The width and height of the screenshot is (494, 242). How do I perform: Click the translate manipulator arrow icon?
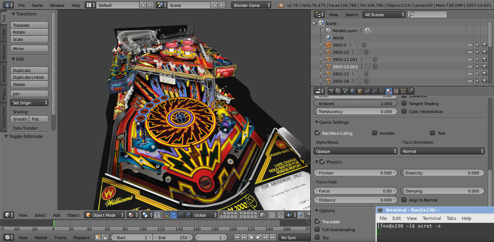[173, 215]
